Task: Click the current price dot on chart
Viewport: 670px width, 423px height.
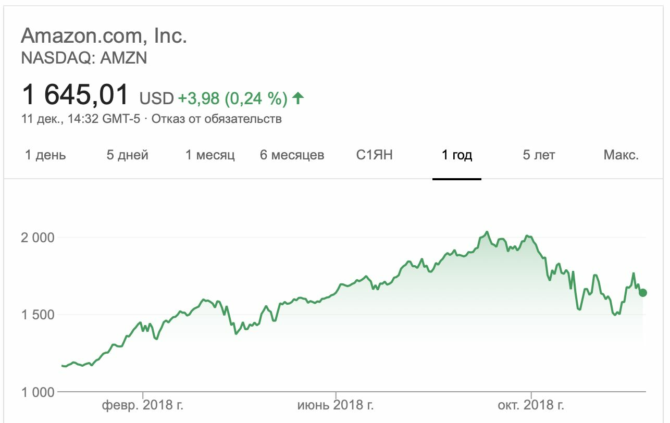Action: [x=643, y=293]
